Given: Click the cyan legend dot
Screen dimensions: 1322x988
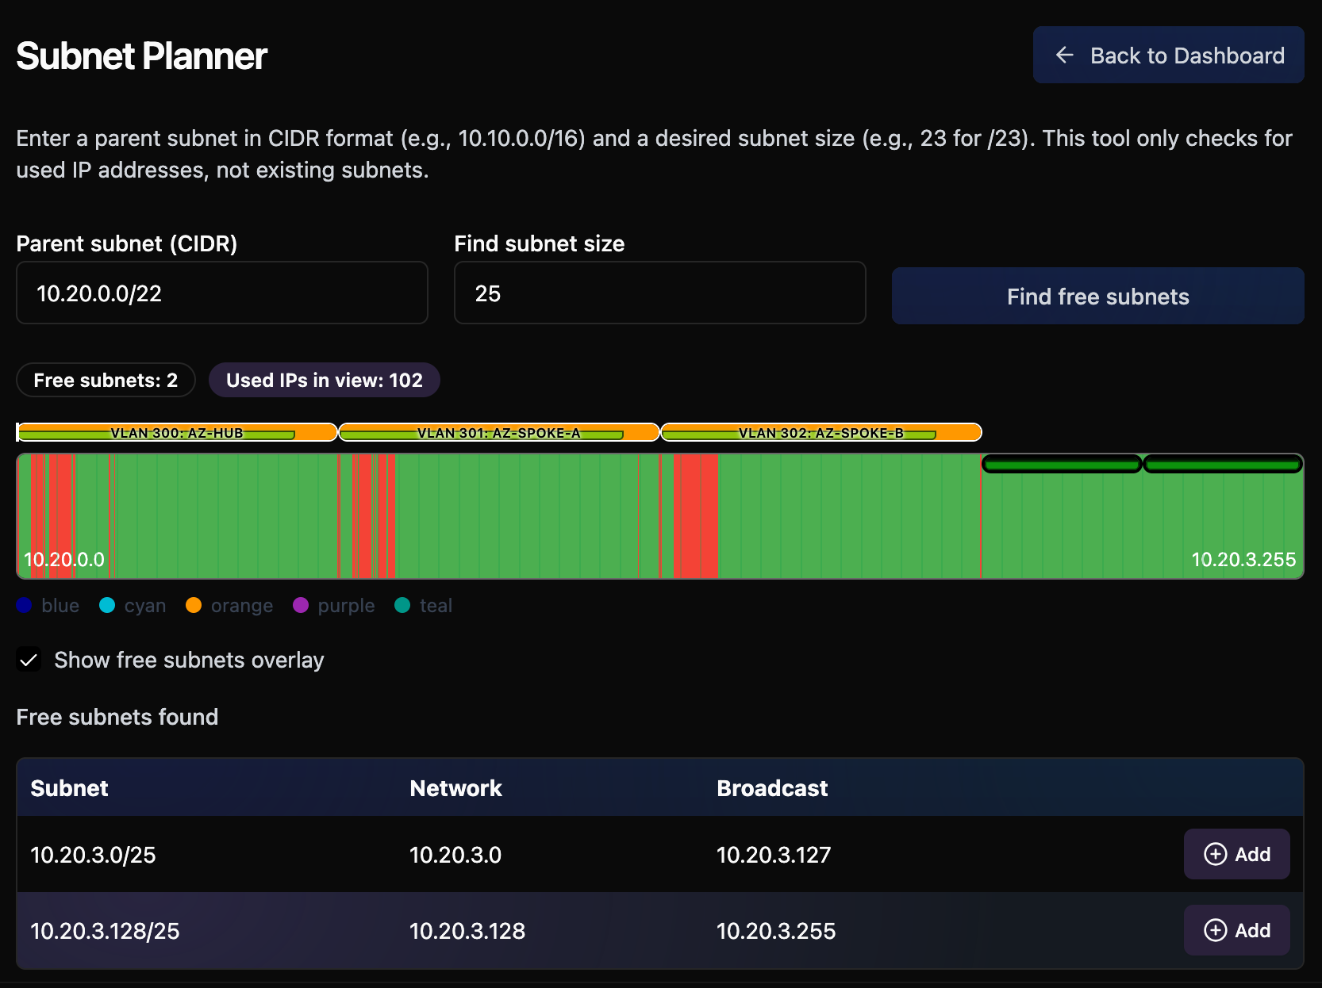Looking at the screenshot, I should (x=107, y=606).
